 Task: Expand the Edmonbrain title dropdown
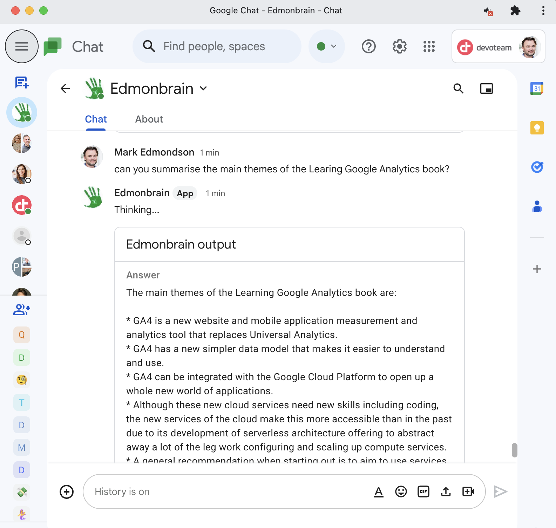pos(203,88)
